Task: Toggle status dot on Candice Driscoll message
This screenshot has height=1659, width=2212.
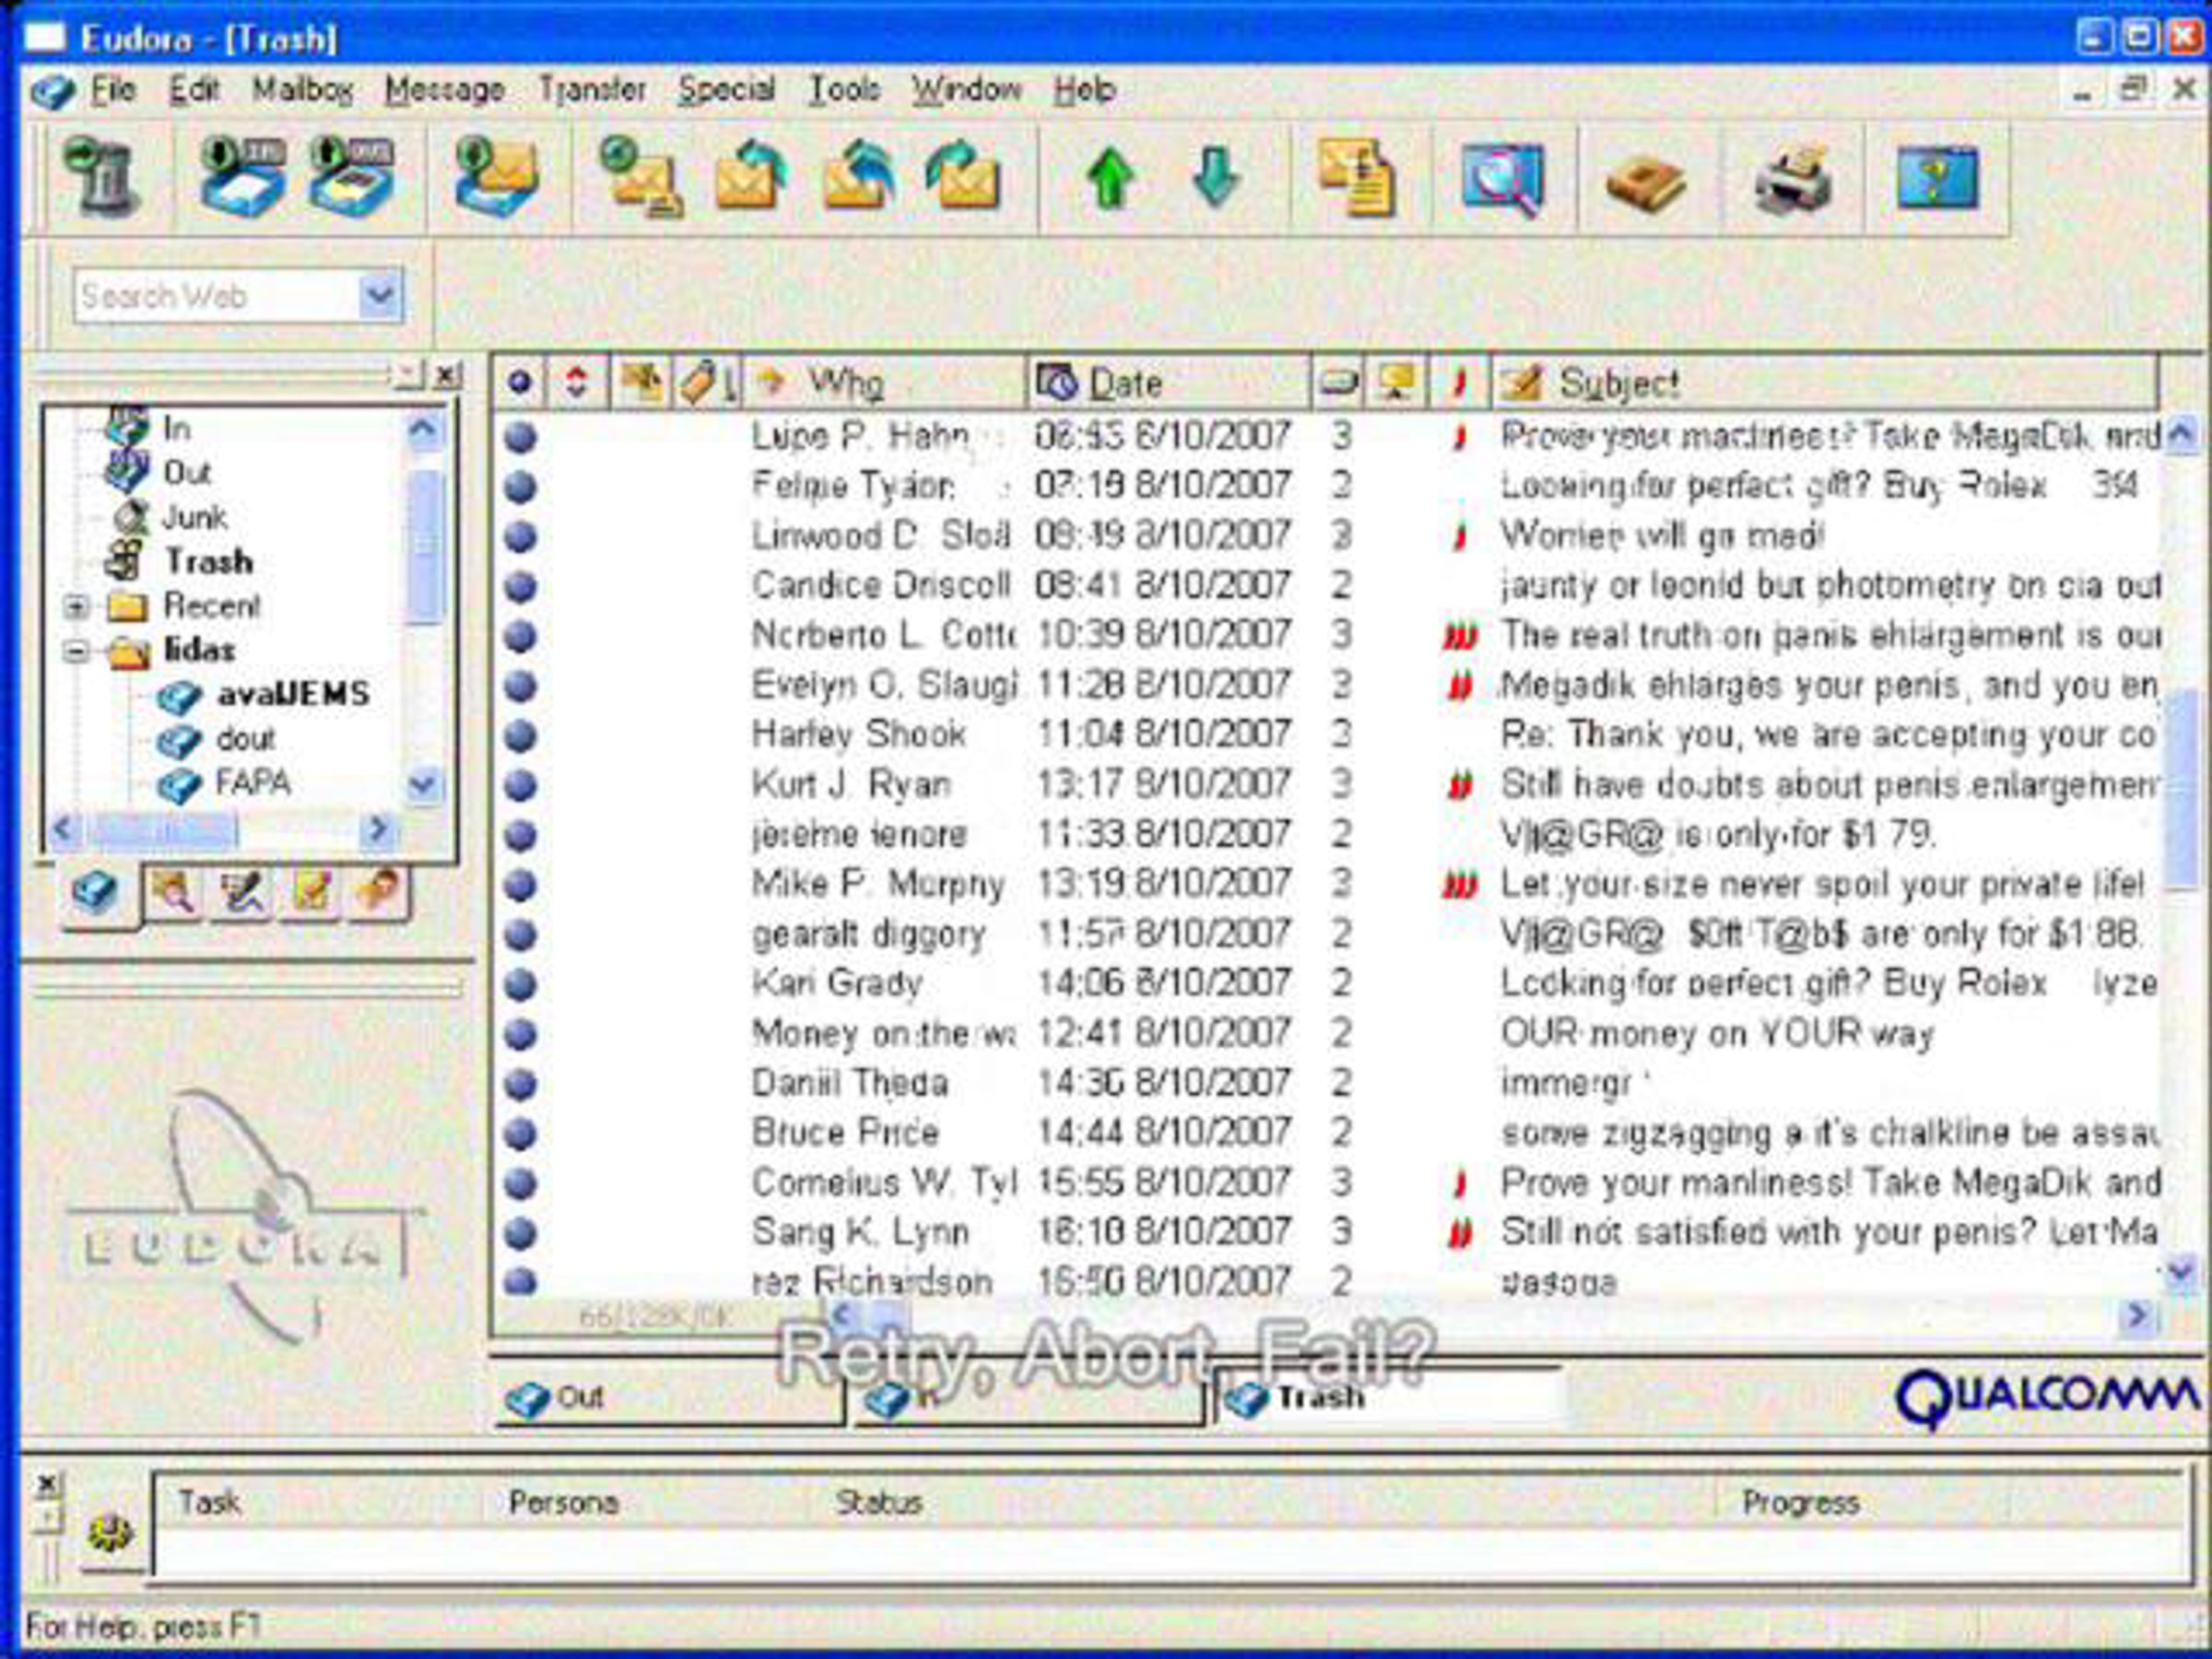Action: point(520,586)
